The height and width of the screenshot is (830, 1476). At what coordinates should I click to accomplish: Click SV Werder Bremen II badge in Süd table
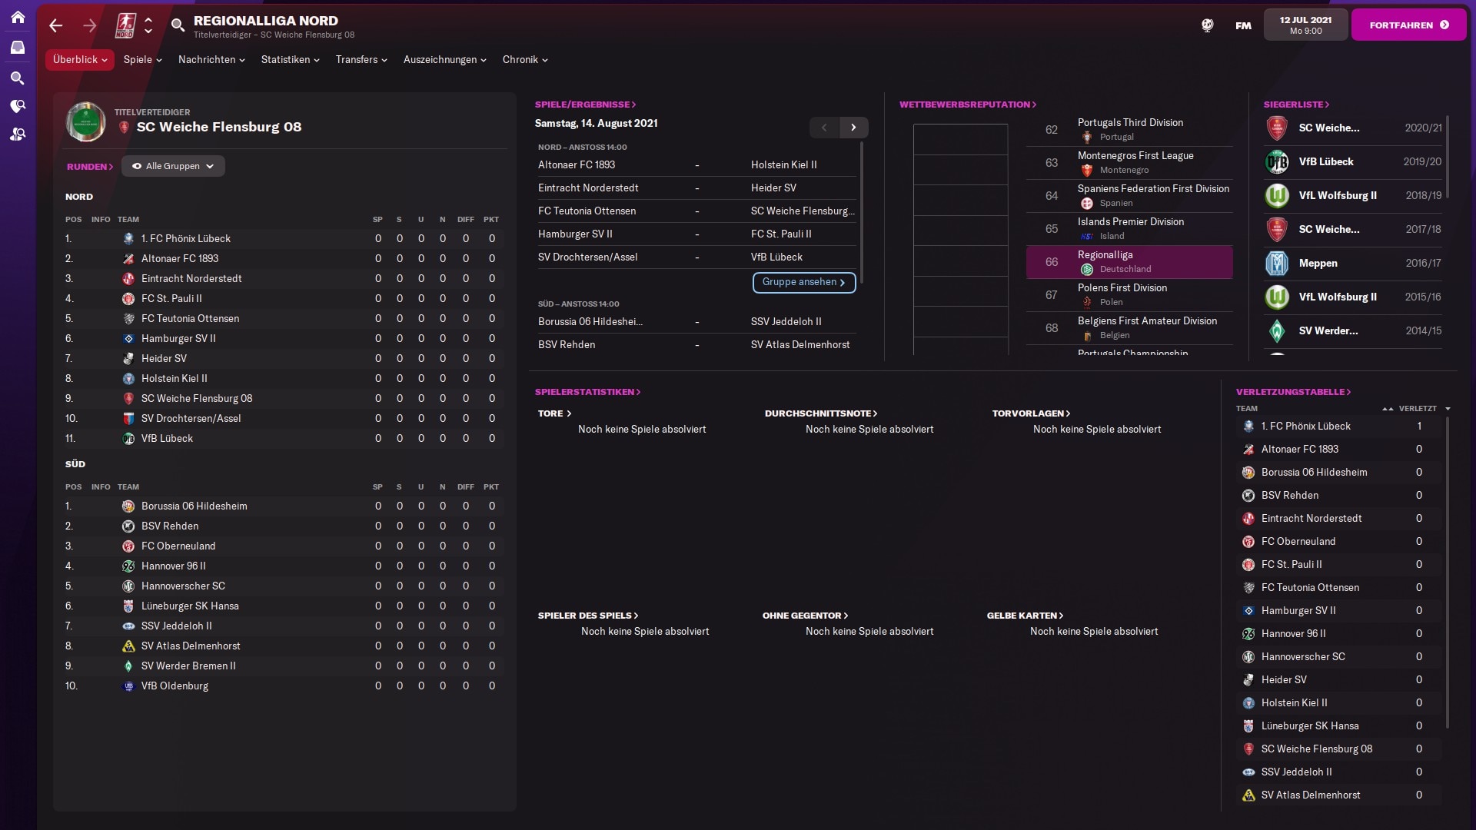(x=128, y=666)
